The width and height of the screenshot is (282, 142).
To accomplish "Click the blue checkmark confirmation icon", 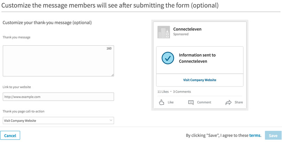I will (x=168, y=58).
